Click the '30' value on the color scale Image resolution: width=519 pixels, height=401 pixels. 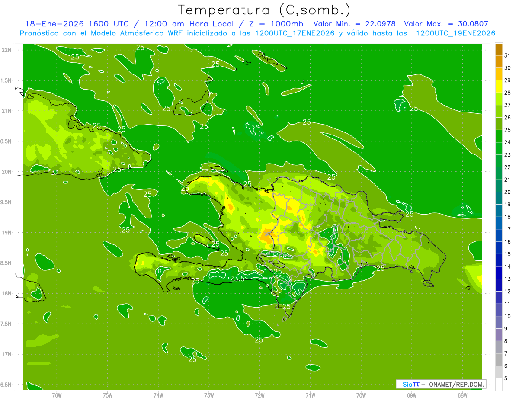tap(508, 68)
